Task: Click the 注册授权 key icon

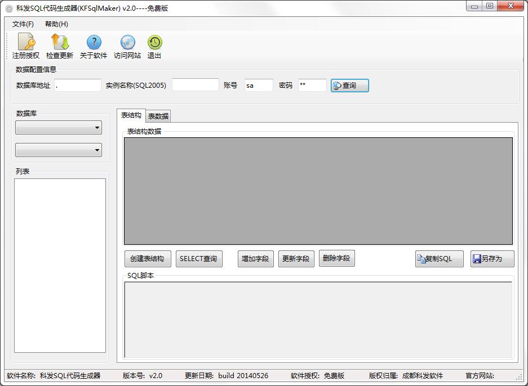Action: 26,43
